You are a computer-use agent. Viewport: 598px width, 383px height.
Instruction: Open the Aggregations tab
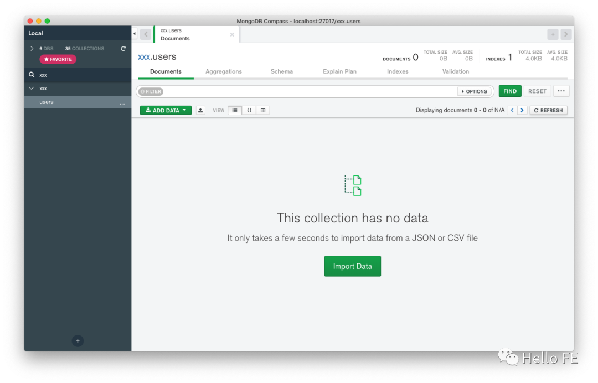click(x=224, y=71)
